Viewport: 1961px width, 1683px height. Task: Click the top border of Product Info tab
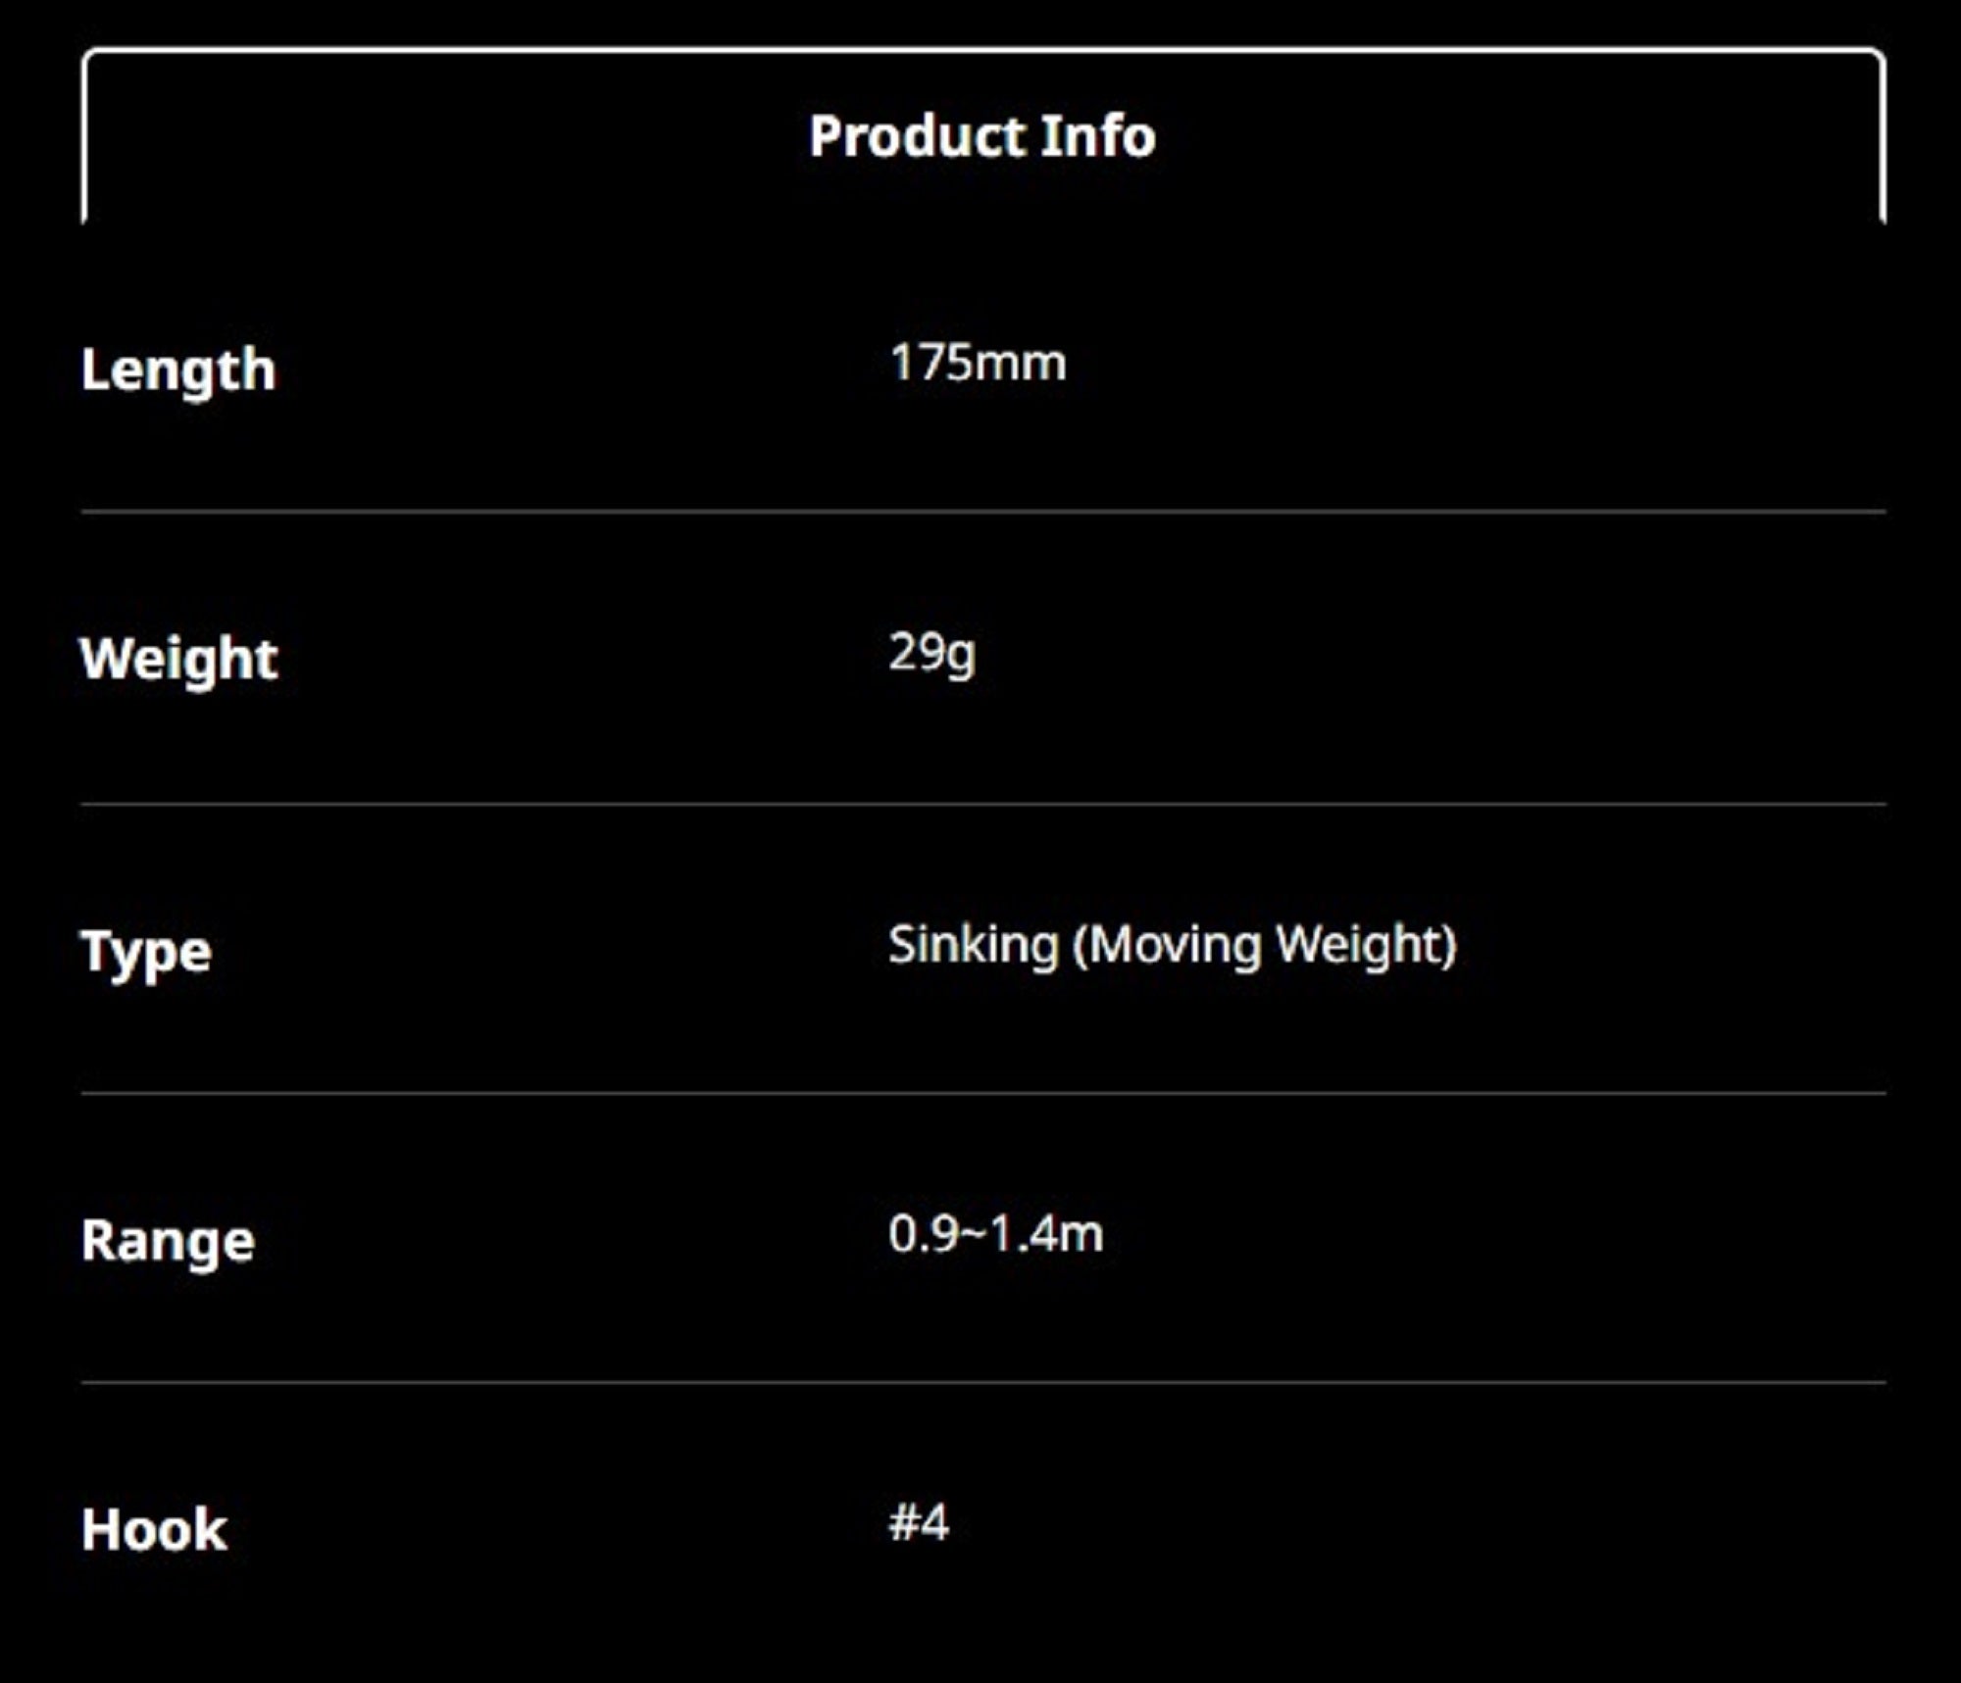point(982,50)
